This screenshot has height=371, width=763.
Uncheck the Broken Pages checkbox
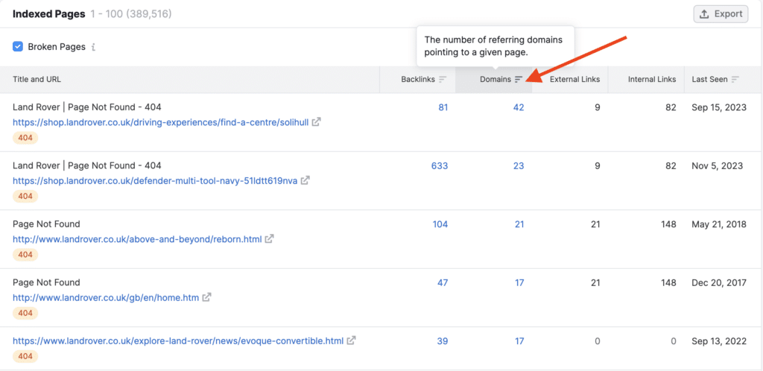point(18,47)
